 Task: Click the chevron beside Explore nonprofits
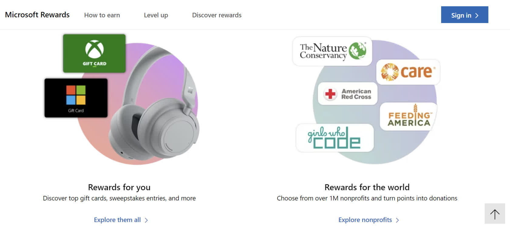pos(398,220)
